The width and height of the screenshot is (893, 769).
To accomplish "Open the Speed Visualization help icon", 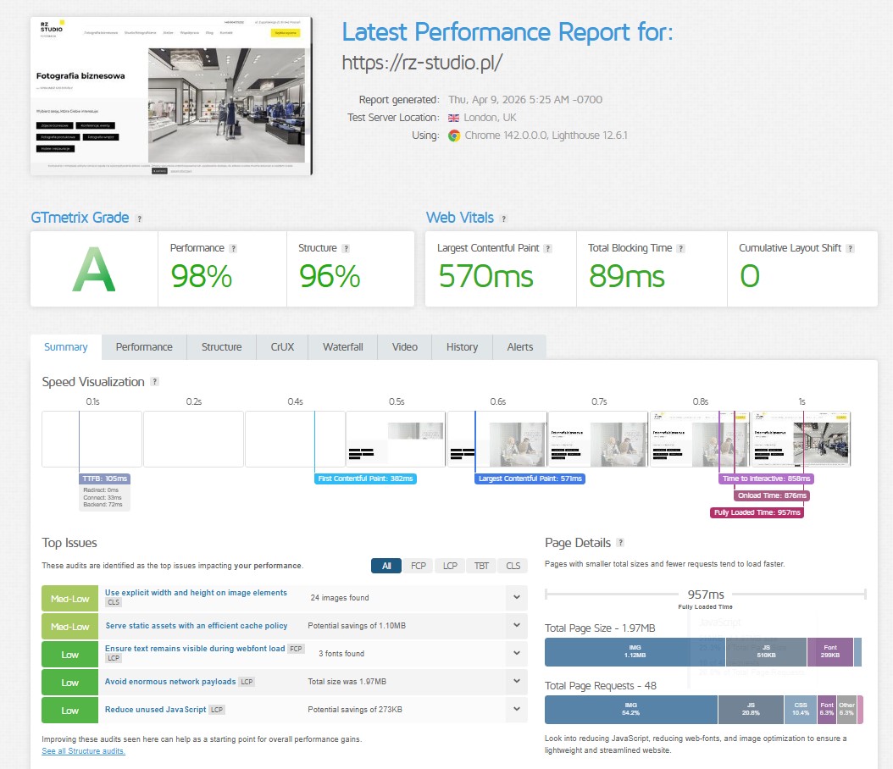I will (x=154, y=382).
